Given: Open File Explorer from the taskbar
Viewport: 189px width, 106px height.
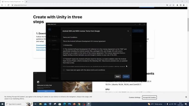Looking at the screenshot, I should tap(40, 104).
